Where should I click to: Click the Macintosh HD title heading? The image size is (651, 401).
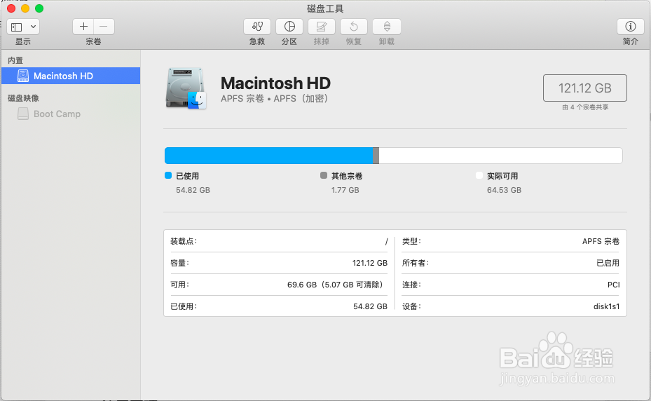click(x=275, y=83)
